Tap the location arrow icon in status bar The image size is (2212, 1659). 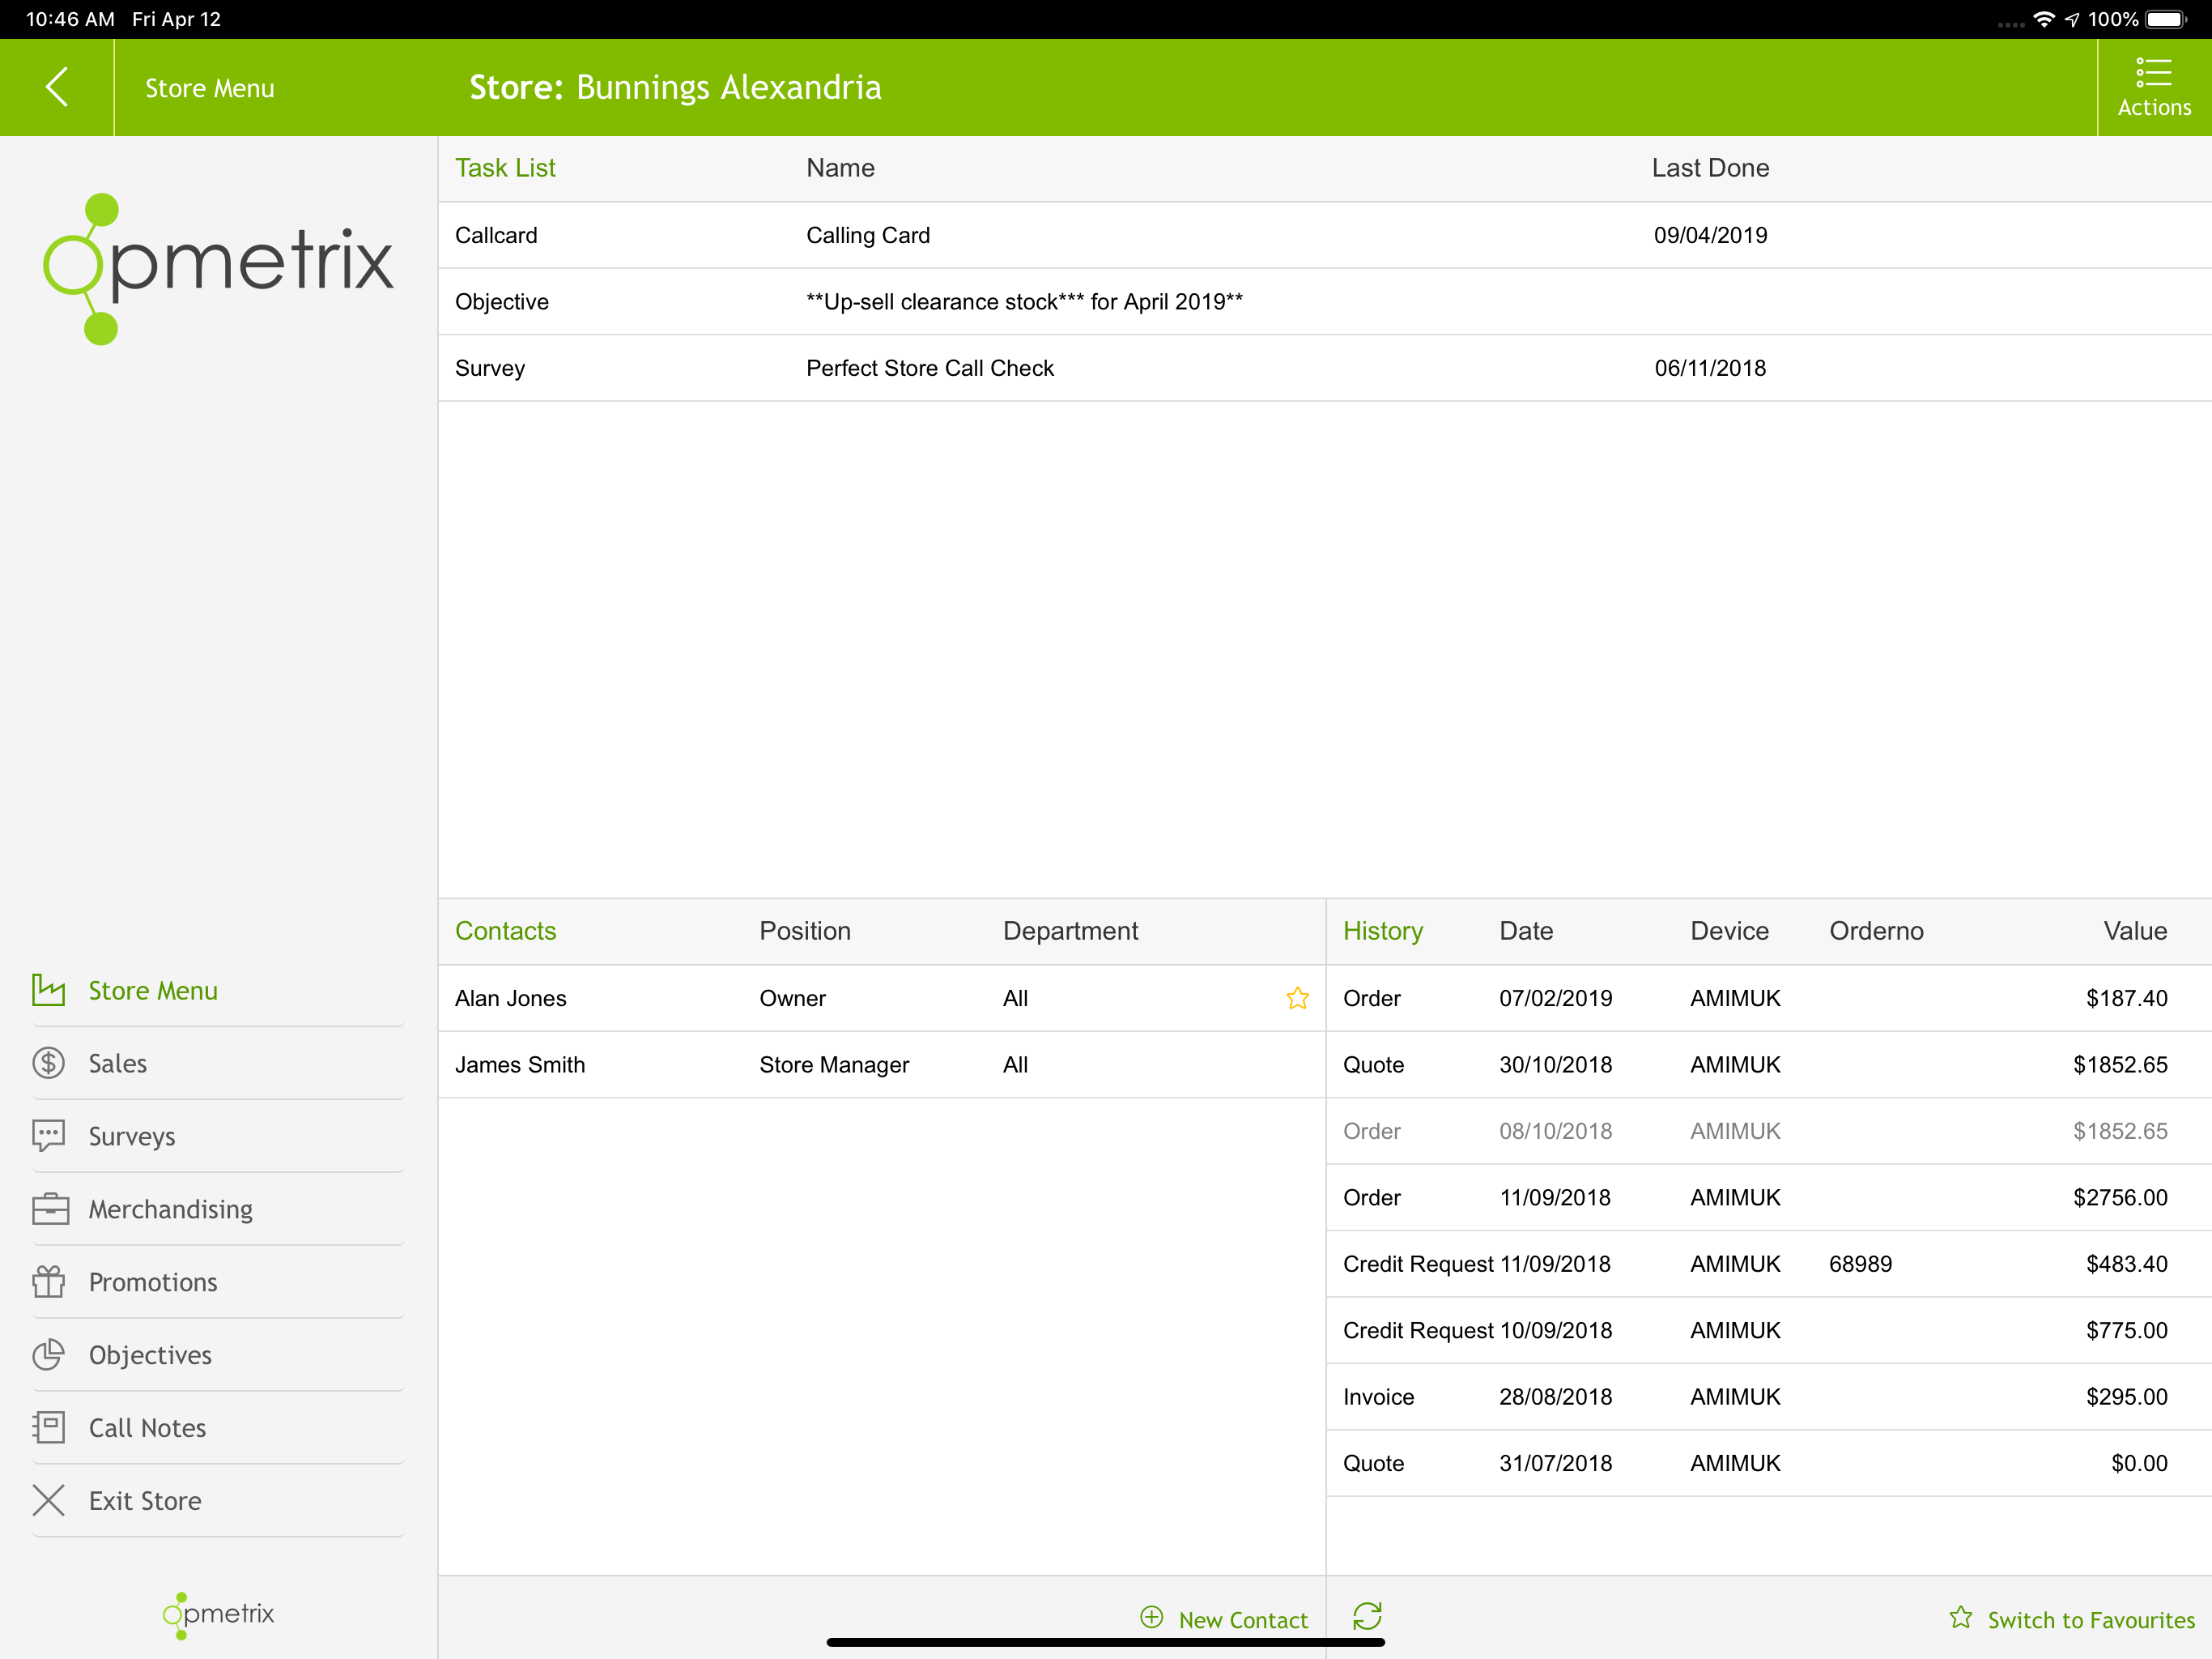[2071, 19]
